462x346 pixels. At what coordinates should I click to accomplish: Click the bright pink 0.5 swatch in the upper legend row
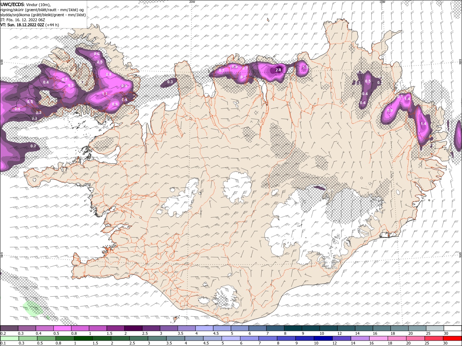tap(62, 328)
